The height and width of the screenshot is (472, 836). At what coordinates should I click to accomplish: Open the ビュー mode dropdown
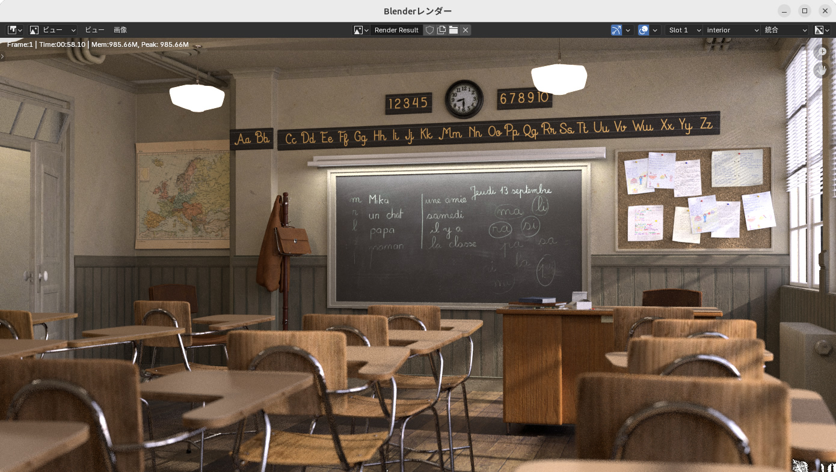tap(53, 30)
